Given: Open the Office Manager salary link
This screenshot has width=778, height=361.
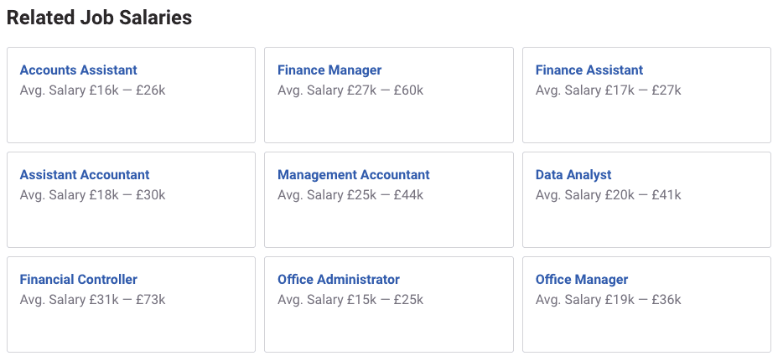Looking at the screenshot, I should 582,280.
